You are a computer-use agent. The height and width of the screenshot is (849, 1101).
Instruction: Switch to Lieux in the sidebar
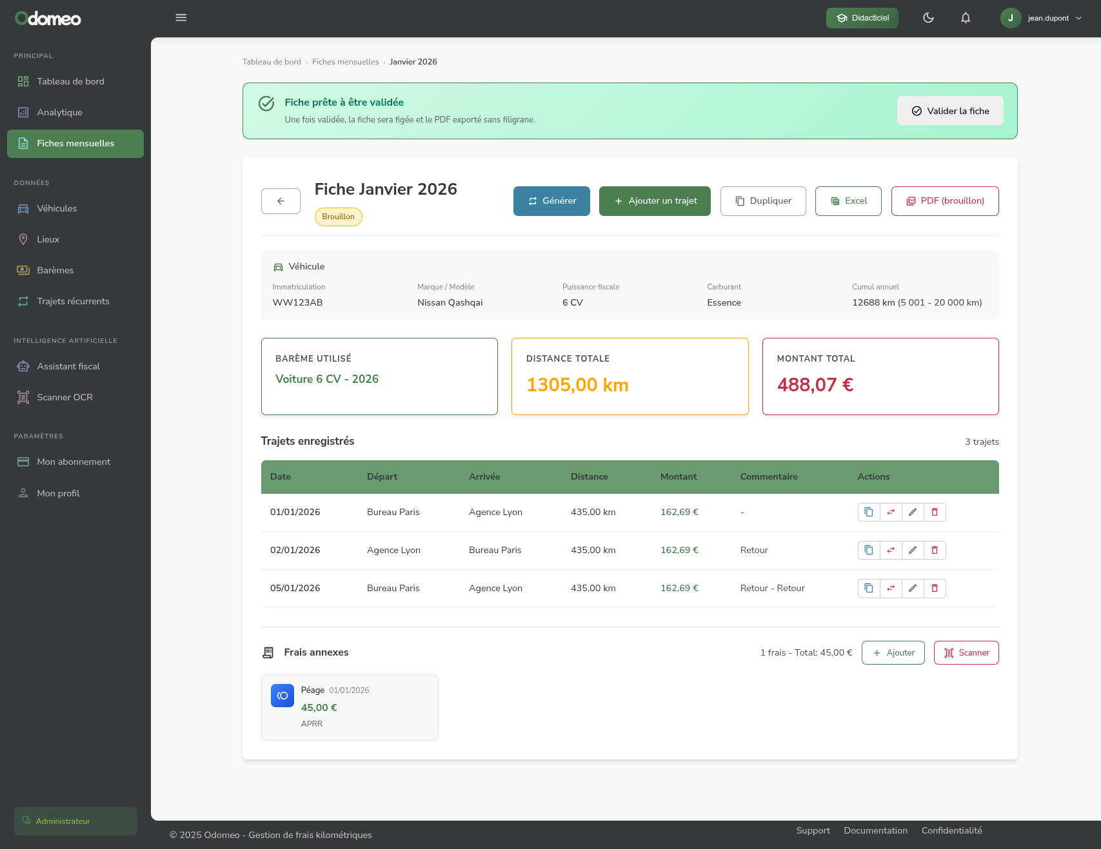[48, 239]
